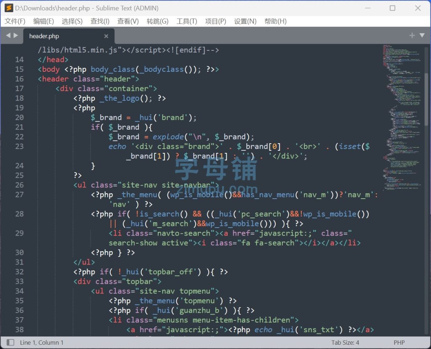Click line number 19 in gutter
Viewport: 431px width, 349px height.
(x=19, y=108)
